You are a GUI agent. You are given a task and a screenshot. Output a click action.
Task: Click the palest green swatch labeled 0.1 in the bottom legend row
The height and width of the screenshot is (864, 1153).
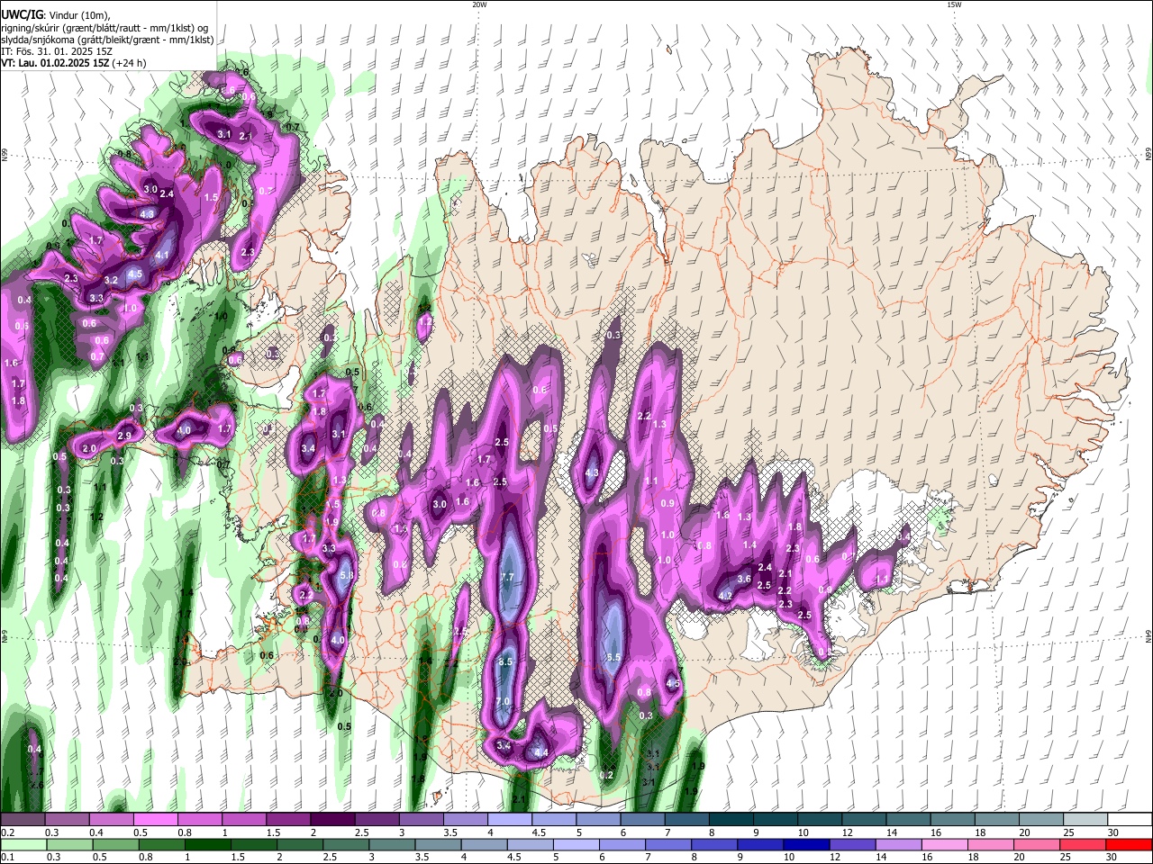click(x=22, y=844)
